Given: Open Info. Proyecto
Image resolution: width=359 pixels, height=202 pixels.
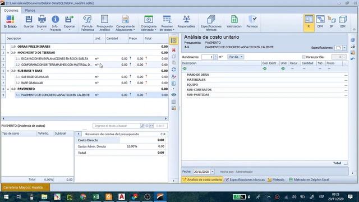Looking at the screenshot, I should (x=56, y=23).
